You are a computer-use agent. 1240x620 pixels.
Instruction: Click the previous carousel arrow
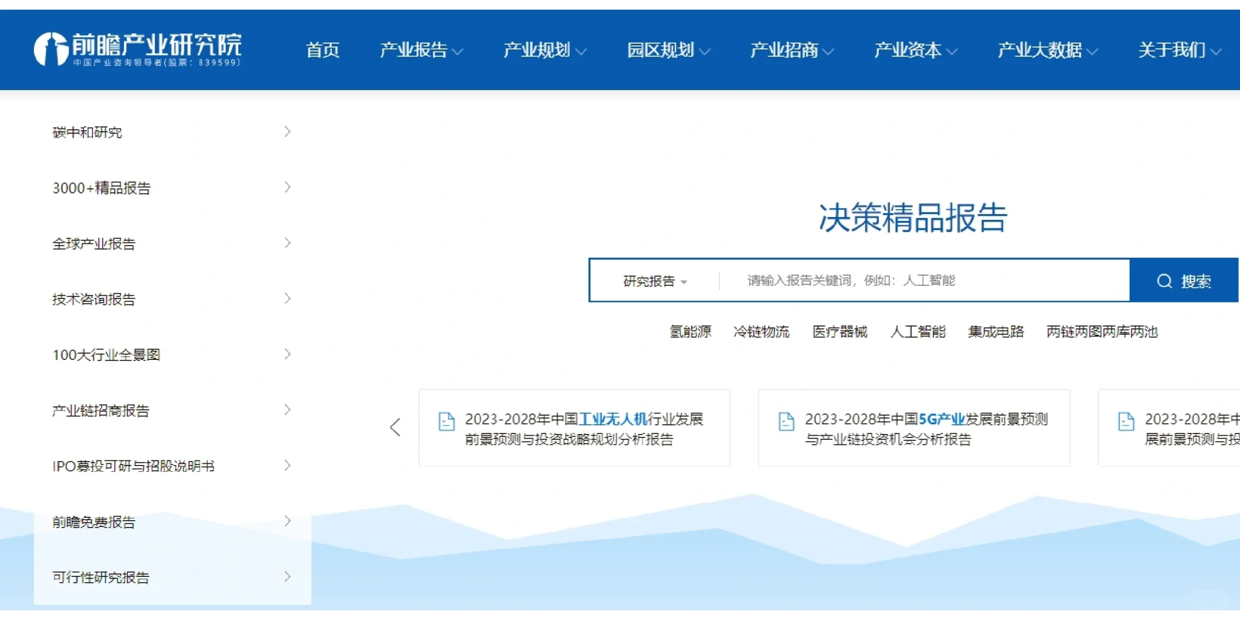(x=395, y=427)
